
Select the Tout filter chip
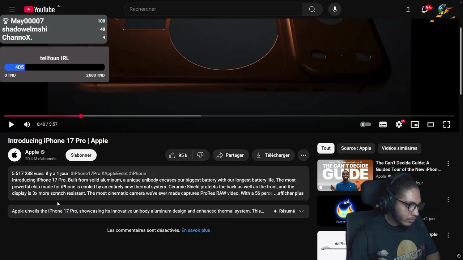(326, 148)
